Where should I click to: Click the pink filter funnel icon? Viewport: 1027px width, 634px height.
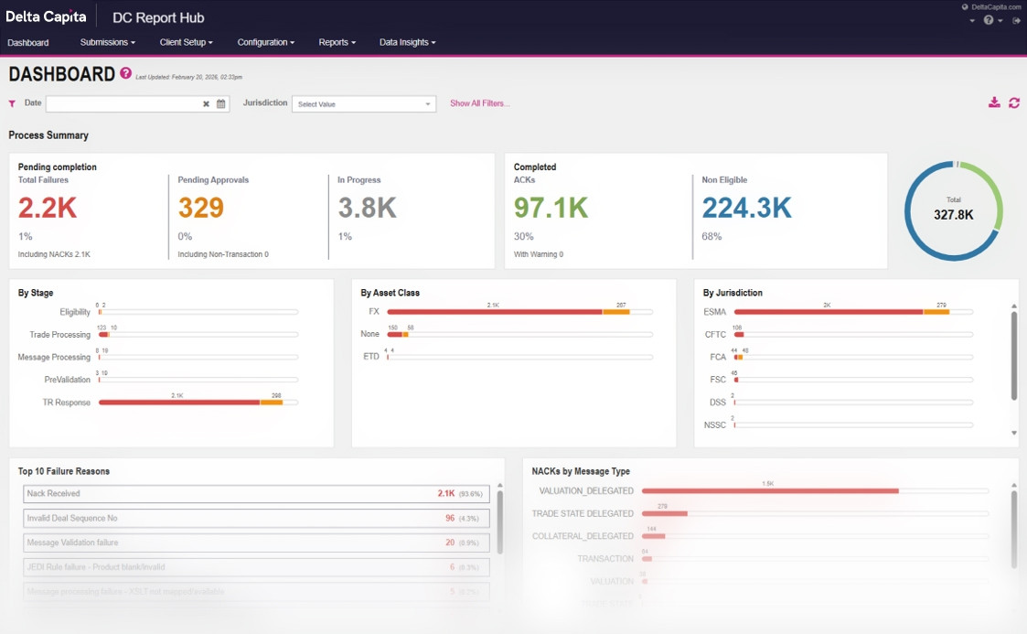12,104
